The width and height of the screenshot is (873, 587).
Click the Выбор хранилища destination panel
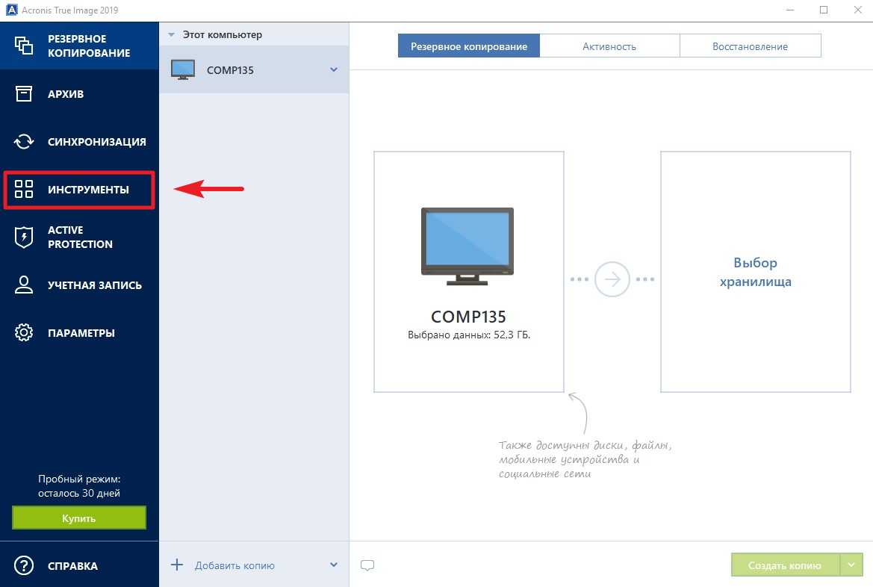756,272
